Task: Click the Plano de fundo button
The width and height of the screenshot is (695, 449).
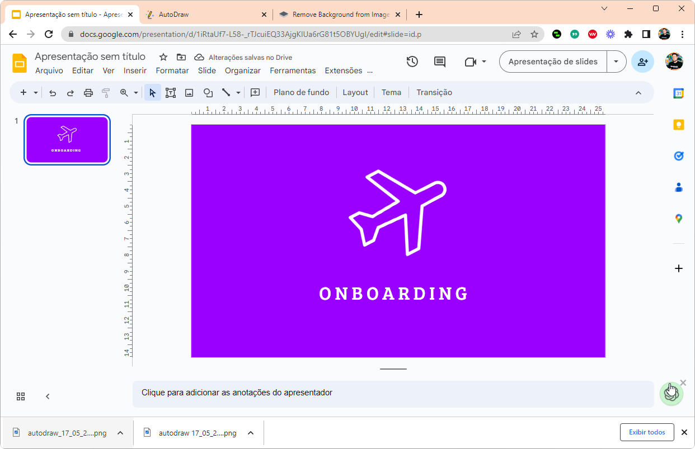Action: click(301, 93)
